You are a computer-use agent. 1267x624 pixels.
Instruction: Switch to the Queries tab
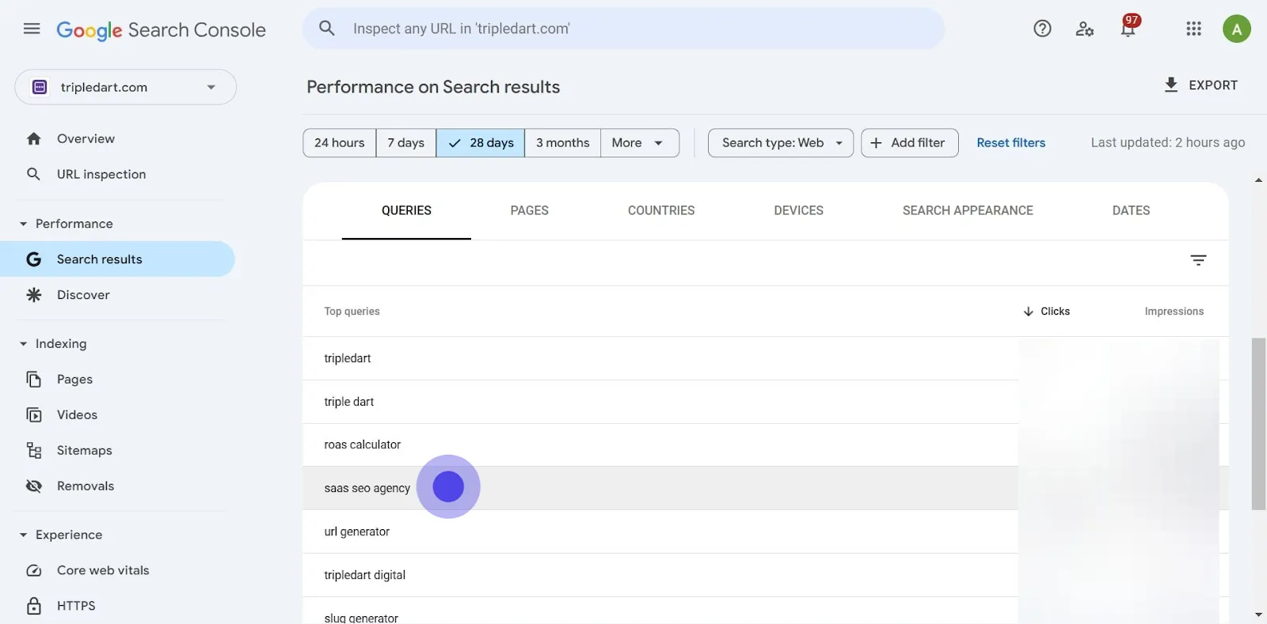(x=406, y=210)
